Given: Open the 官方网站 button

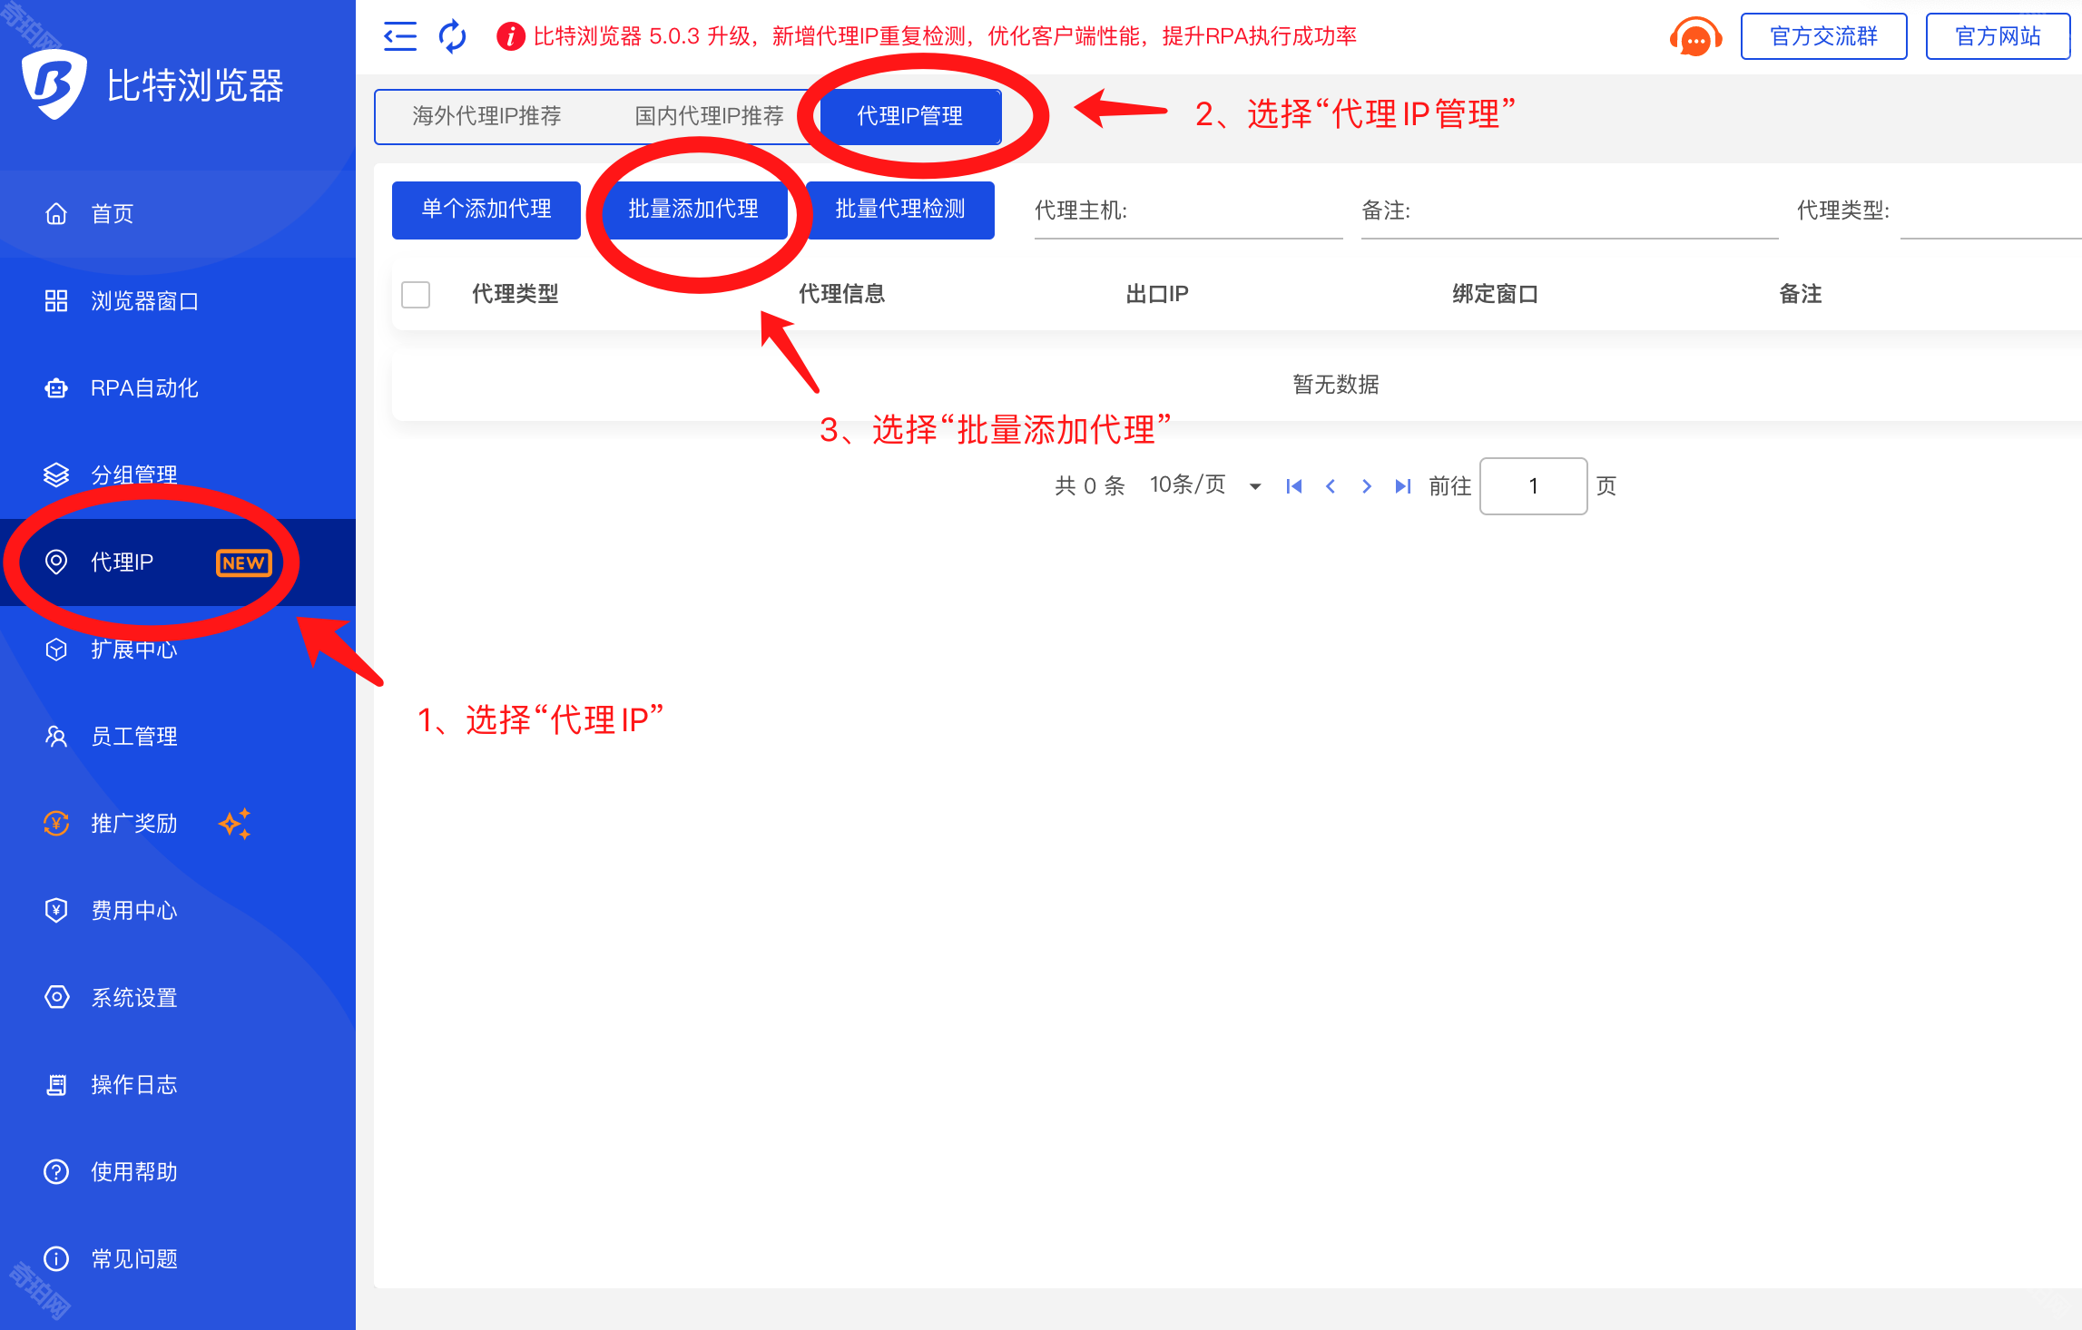Looking at the screenshot, I should pyautogui.click(x=1998, y=36).
